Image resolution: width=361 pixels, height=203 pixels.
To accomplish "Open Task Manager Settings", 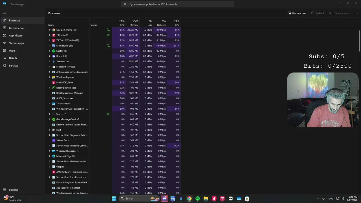I will (x=23, y=190).
